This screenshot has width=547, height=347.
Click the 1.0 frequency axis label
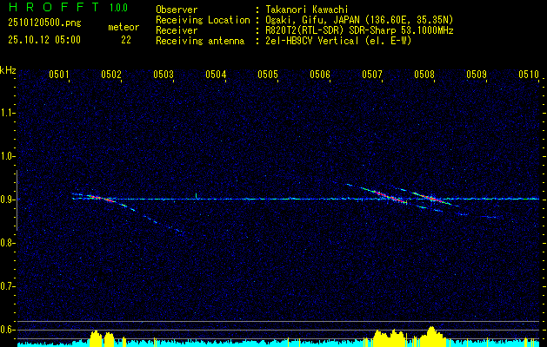[6, 157]
